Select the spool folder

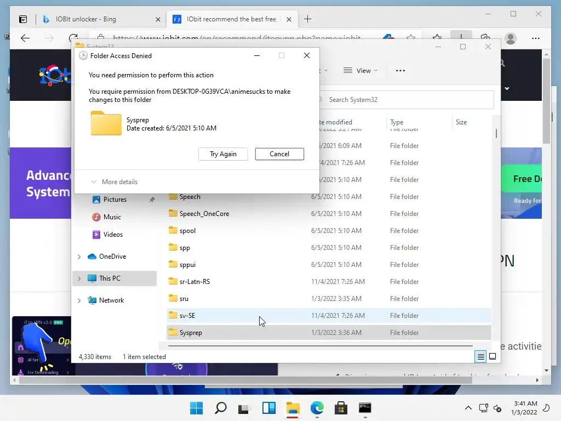click(x=187, y=231)
